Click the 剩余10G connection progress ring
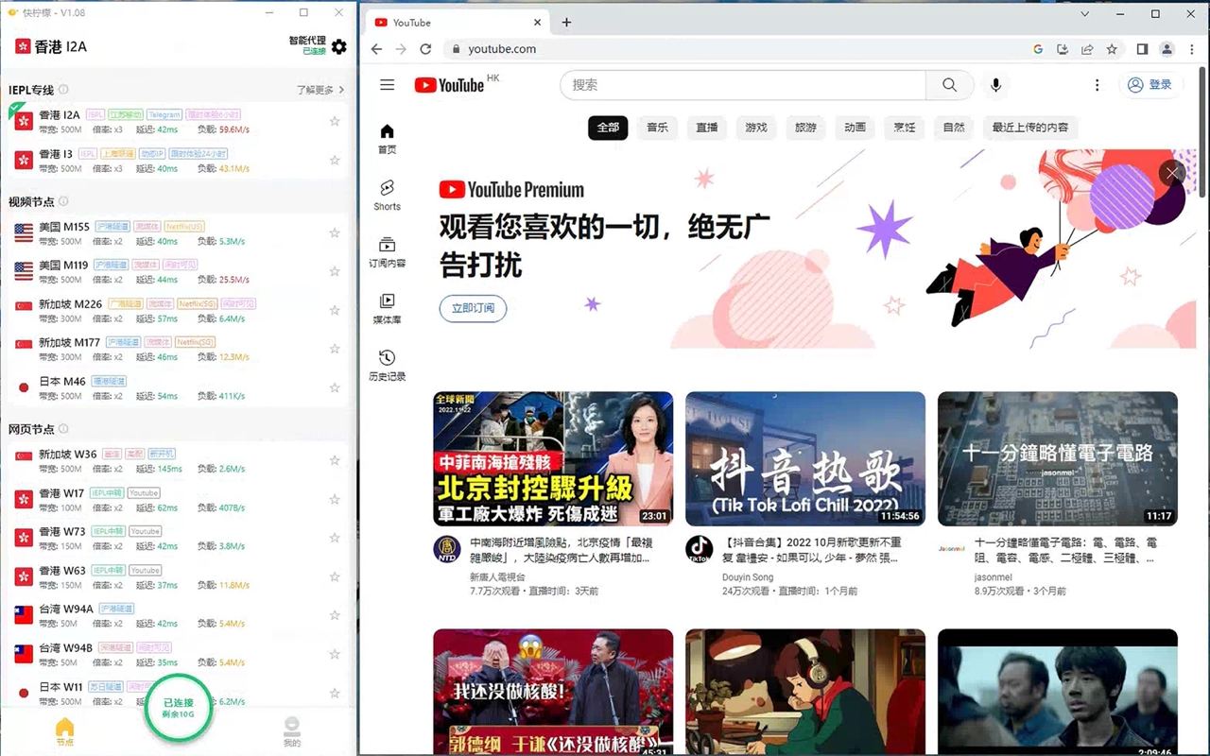This screenshot has height=756, width=1210. 178,707
